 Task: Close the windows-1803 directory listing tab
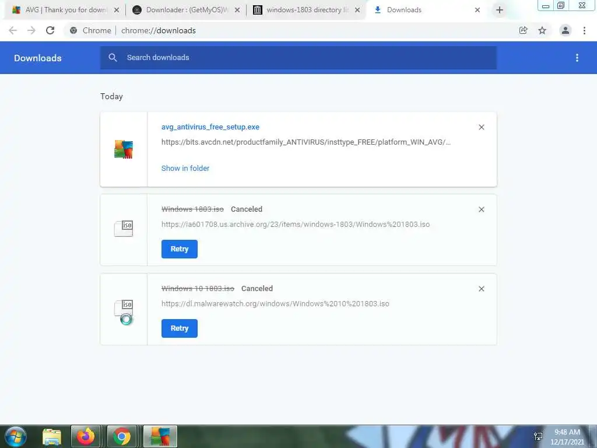click(x=357, y=10)
